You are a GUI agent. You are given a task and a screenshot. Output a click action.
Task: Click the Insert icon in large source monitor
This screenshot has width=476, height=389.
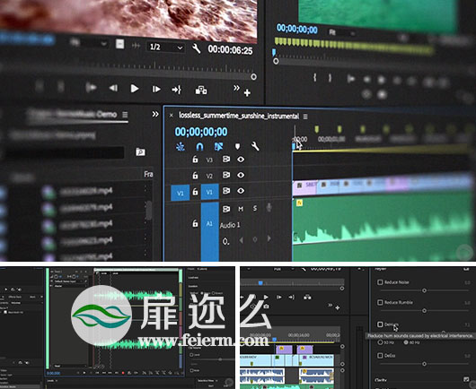click(x=201, y=90)
